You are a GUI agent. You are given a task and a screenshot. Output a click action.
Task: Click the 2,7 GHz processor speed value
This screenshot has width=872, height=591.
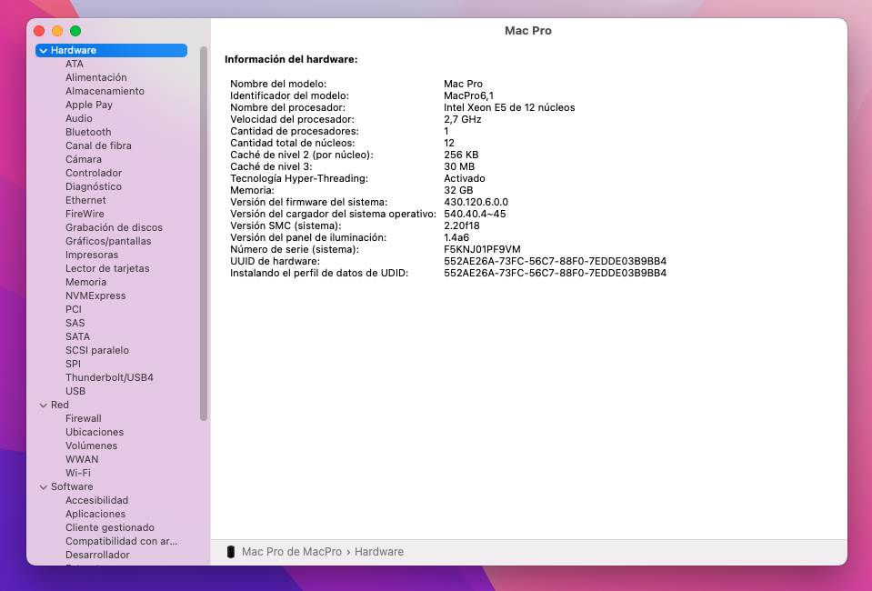[x=463, y=119]
